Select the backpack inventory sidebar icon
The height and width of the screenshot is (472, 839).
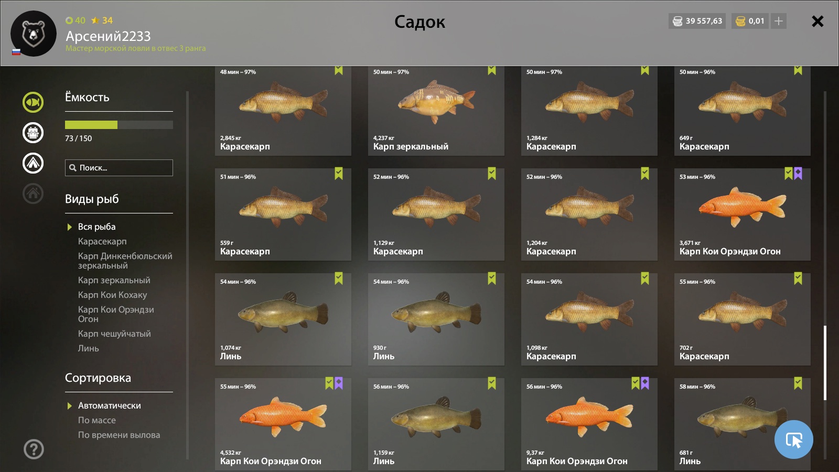(33, 133)
